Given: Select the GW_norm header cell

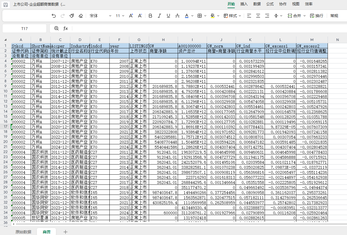Looking at the screenshot, I should 221,46.
